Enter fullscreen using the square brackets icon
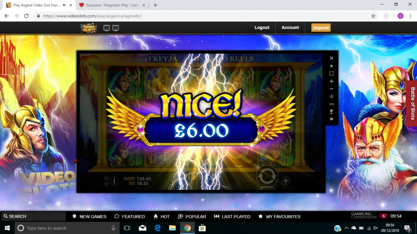The height and width of the screenshot is (234, 417). 332,74
